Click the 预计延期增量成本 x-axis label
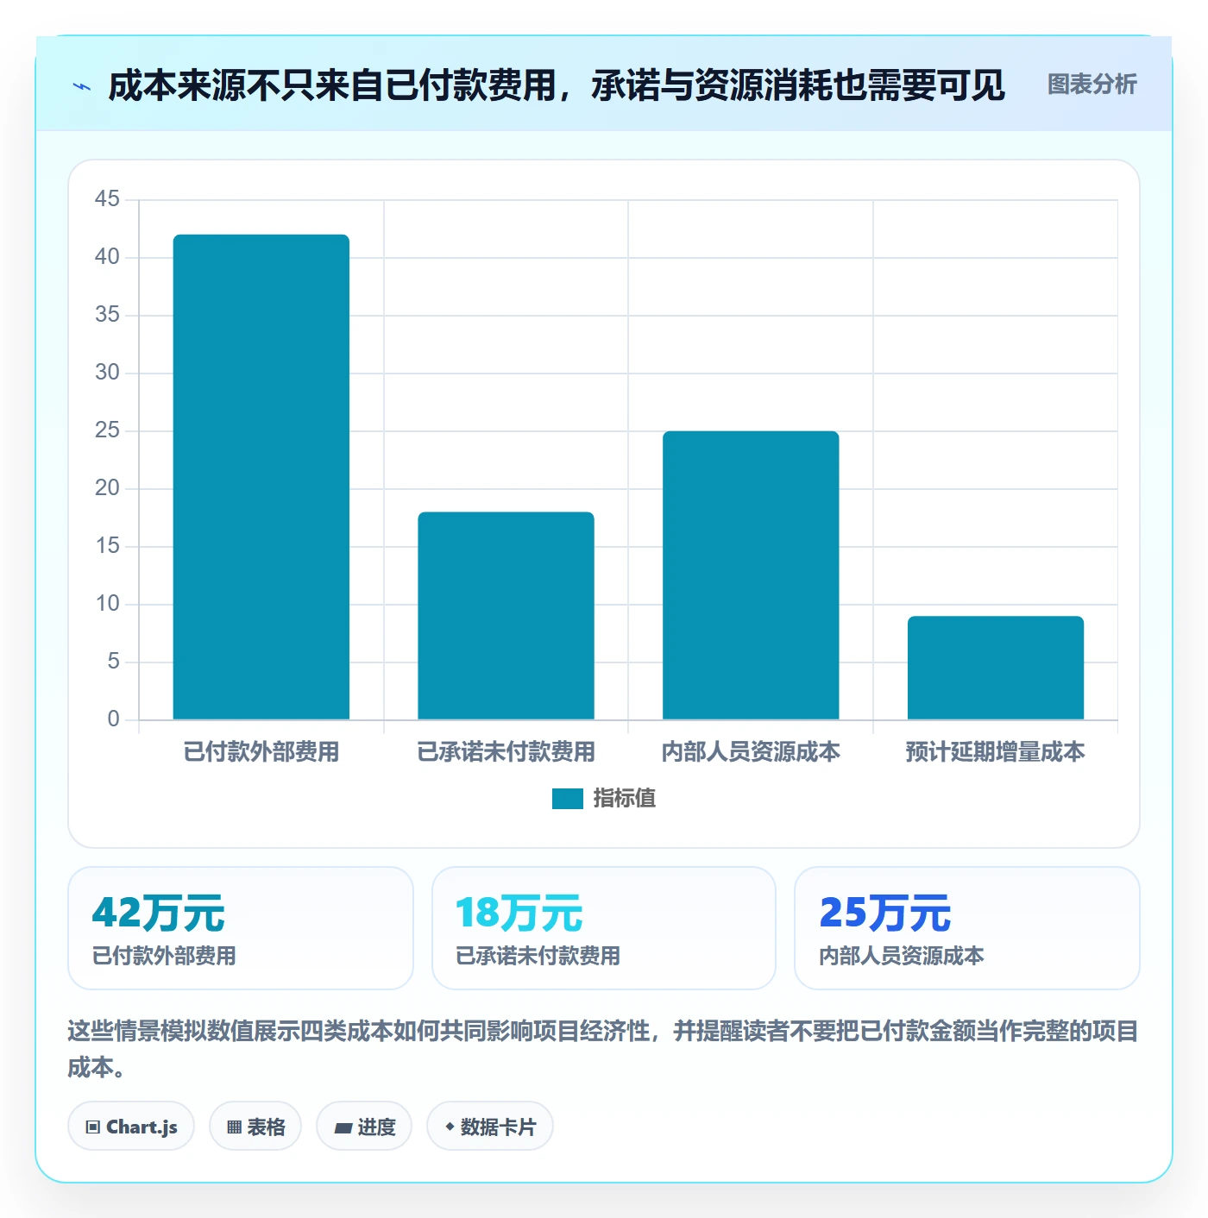This screenshot has height=1218, width=1208. [996, 752]
